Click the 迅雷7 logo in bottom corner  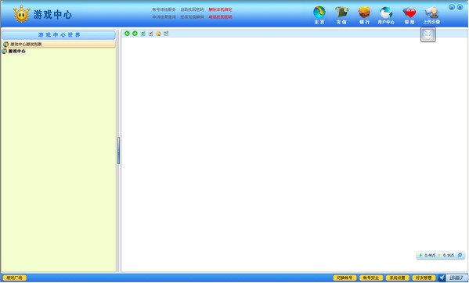point(453,278)
